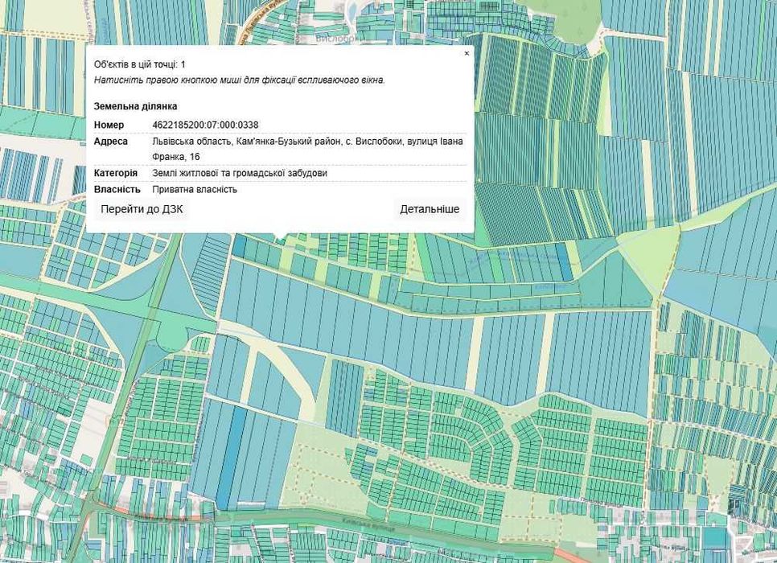Image resolution: width=777 pixels, height=563 pixels.
Task: Click the 'Перейти до ДЗК' button
Action: tap(142, 209)
